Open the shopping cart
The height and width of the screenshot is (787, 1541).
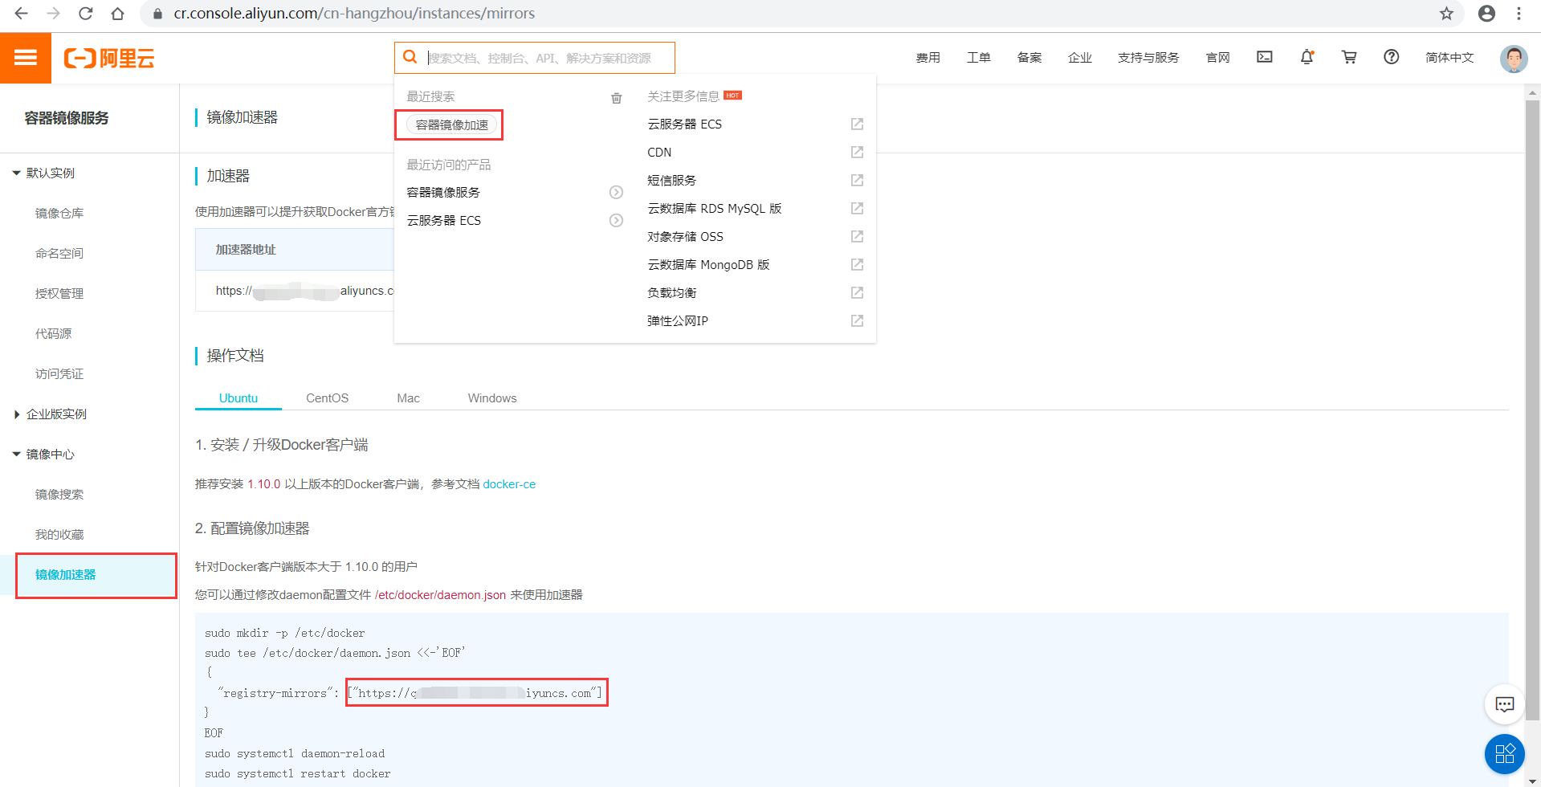[x=1349, y=57]
